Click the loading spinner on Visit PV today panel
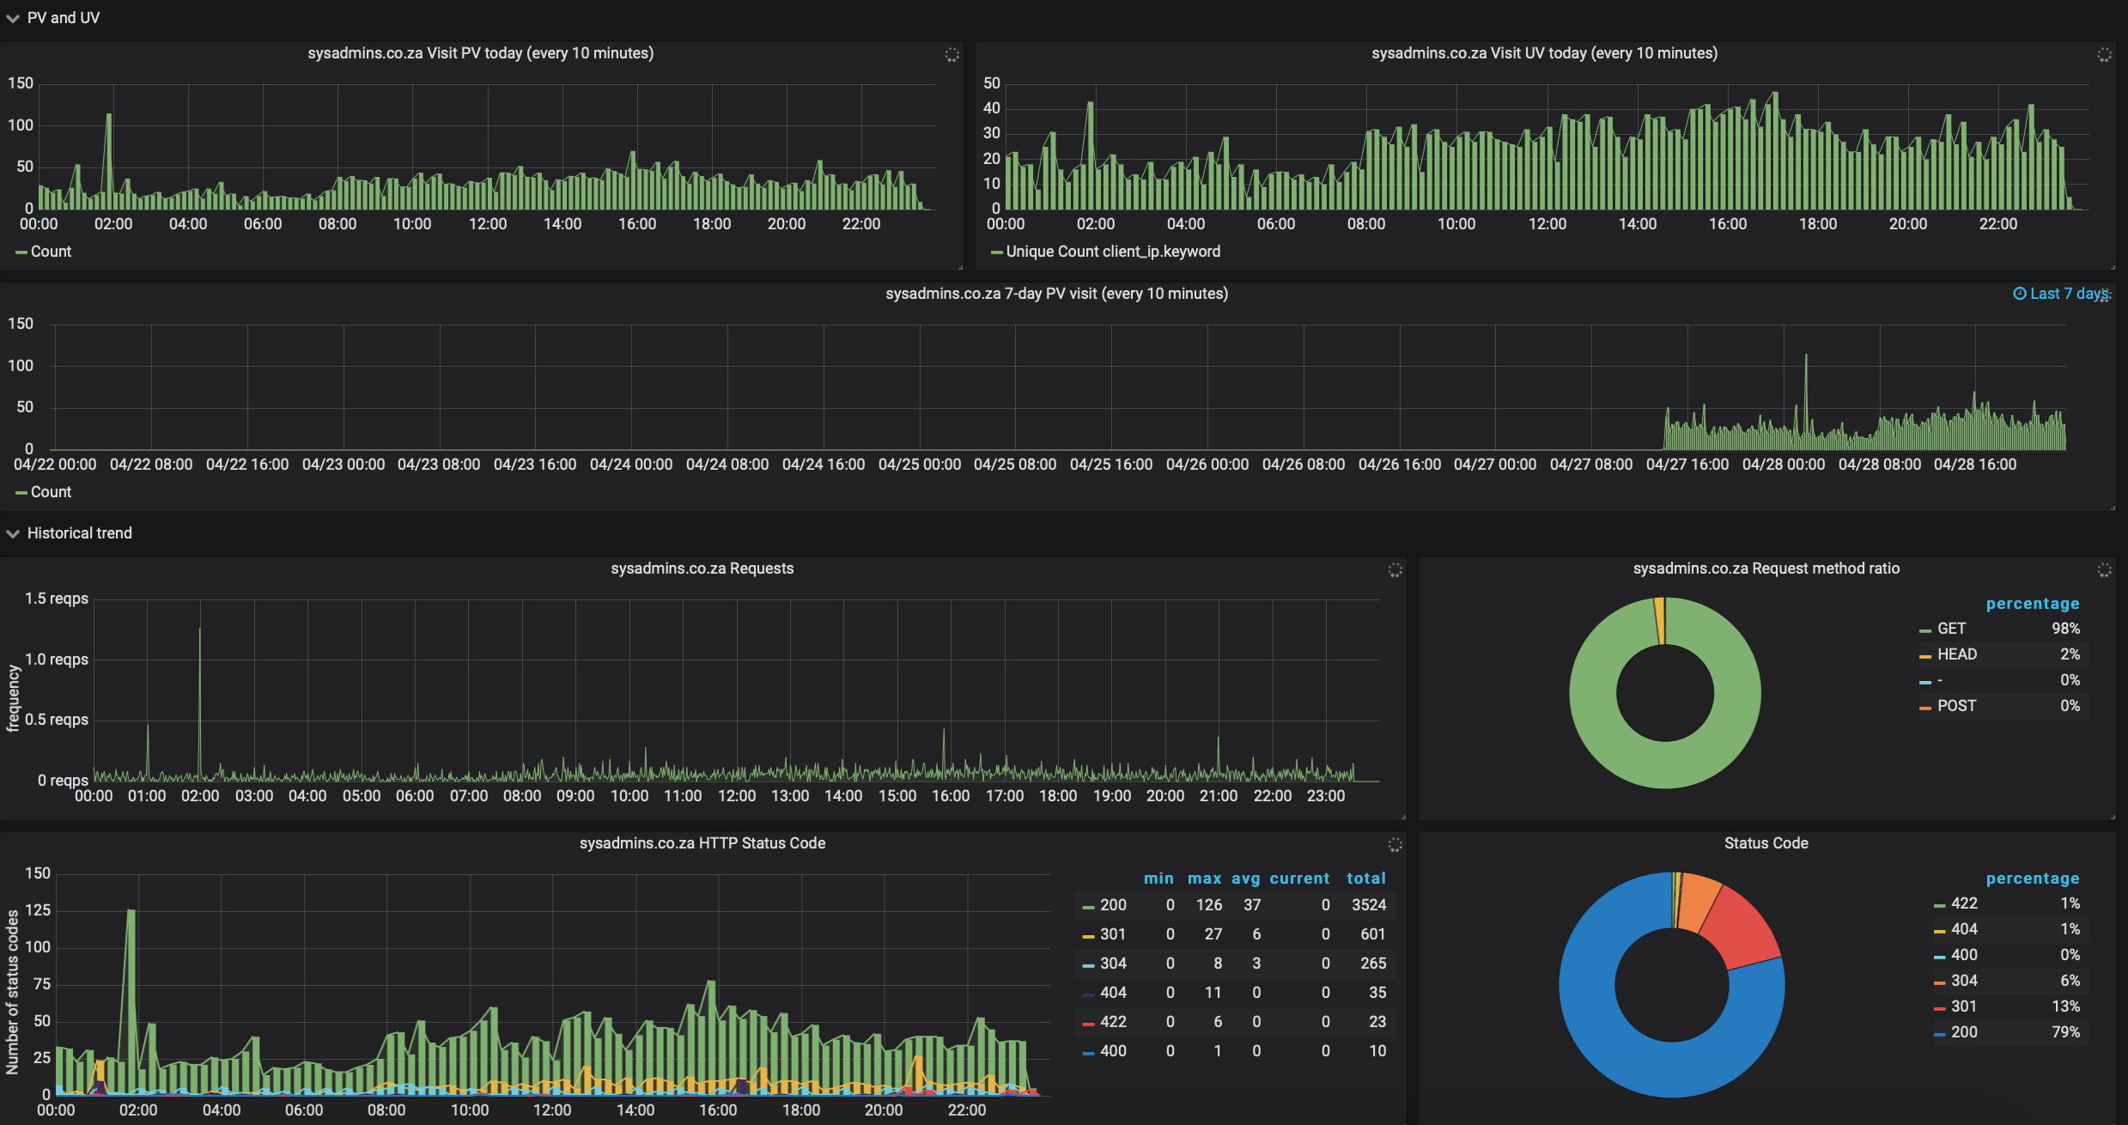This screenshot has width=2128, height=1125. pyautogui.click(x=952, y=54)
